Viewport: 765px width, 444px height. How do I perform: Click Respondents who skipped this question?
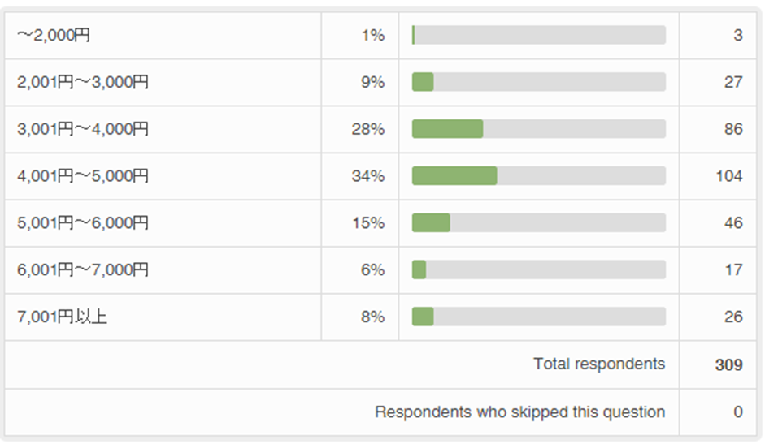point(519,412)
